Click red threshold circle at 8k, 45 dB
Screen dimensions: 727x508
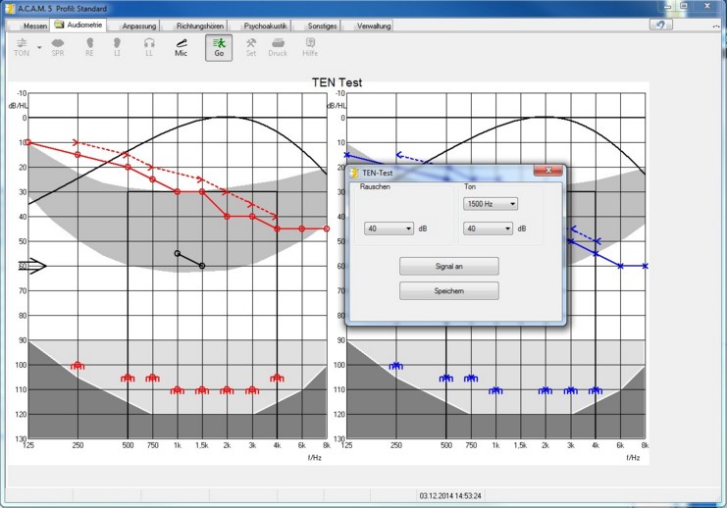pyautogui.click(x=327, y=229)
